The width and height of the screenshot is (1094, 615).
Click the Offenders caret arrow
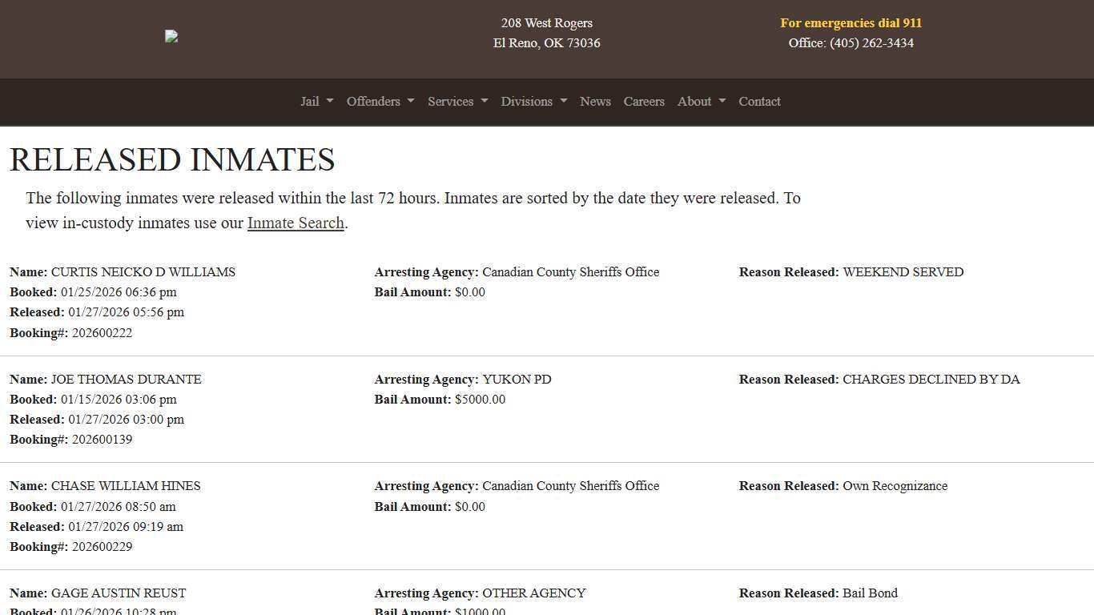click(x=409, y=102)
